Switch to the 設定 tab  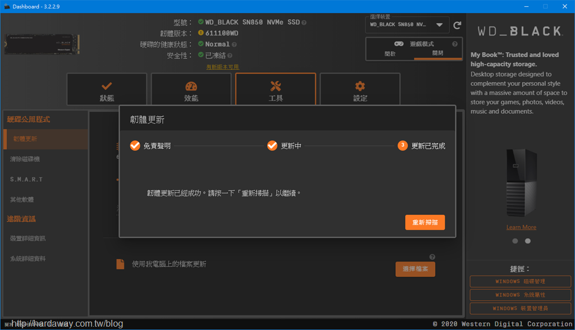(360, 89)
